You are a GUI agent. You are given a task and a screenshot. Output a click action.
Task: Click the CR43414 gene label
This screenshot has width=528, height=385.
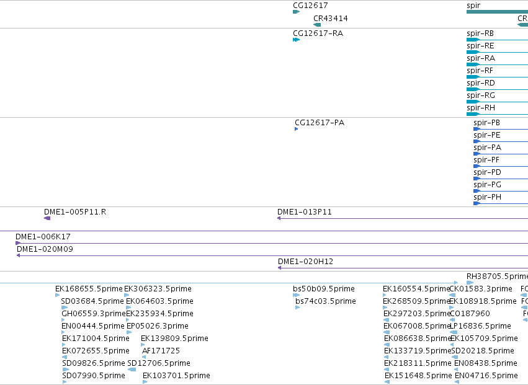(x=330, y=19)
